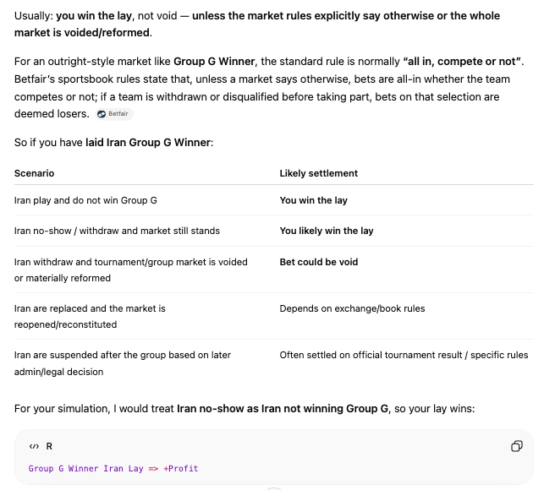Image resolution: width=544 pixels, height=490 pixels.
Task: Click the Iran withdraw and market voided scenario
Action: [131, 270]
